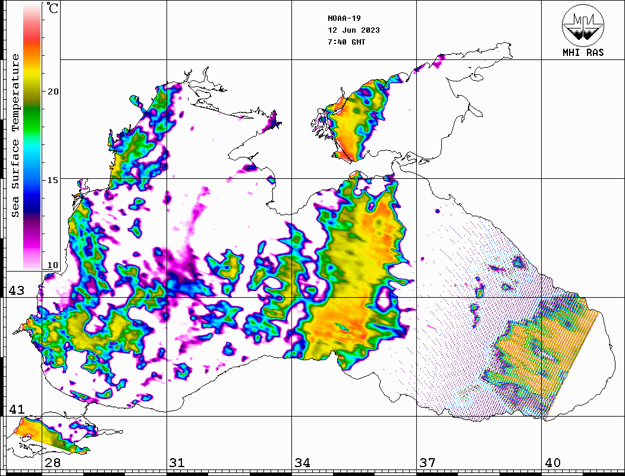Image resolution: width=625 pixels, height=476 pixels.
Task: Click the longitude label '40'
Action: click(552, 462)
